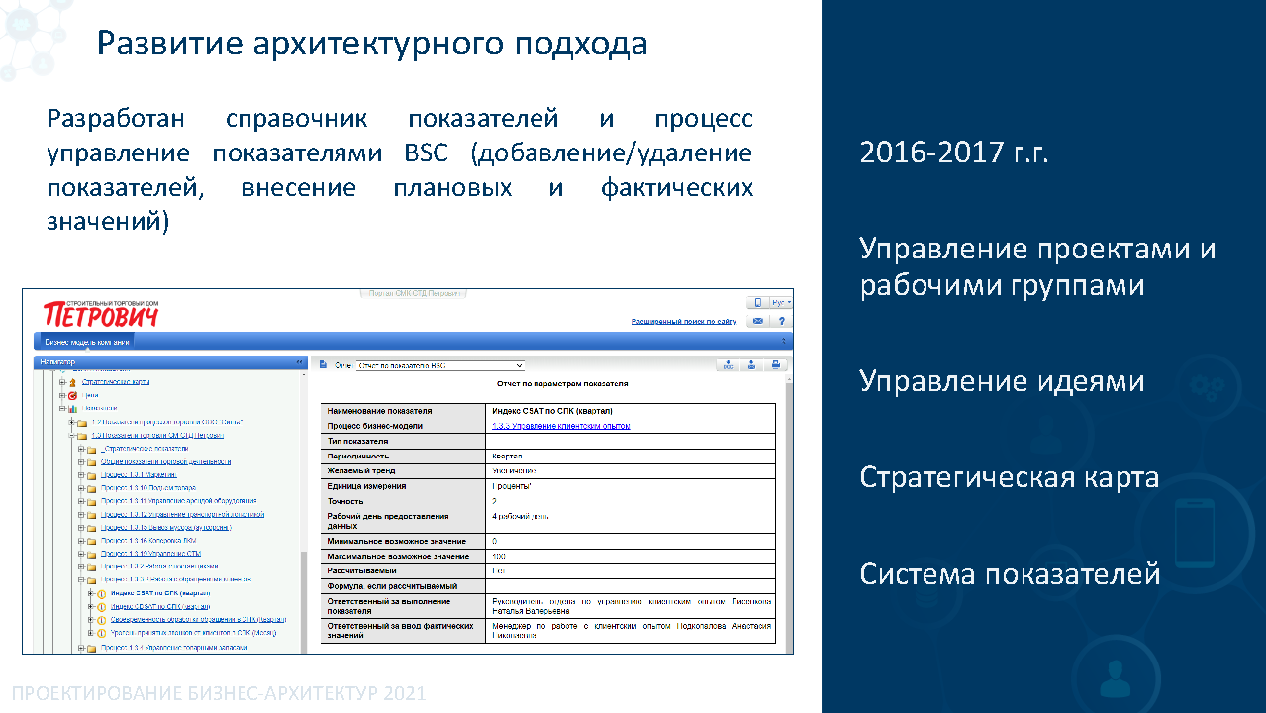Select the Бизнес-модель компании tab
Image resolution: width=1266 pixels, height=713 pixels.
pyautogui.click(x=85, y=341)
